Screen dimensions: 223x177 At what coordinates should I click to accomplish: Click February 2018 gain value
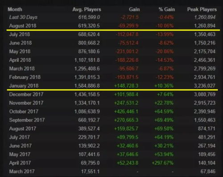127,77
